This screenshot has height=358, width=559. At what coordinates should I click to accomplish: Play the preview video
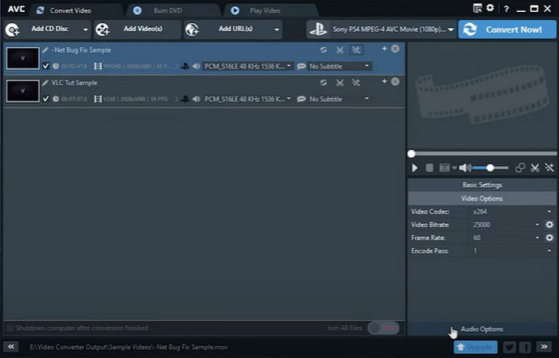tap(414, 167)
